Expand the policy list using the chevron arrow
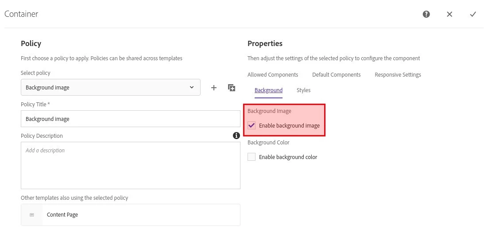484x233 pixels. pos(192,87)
